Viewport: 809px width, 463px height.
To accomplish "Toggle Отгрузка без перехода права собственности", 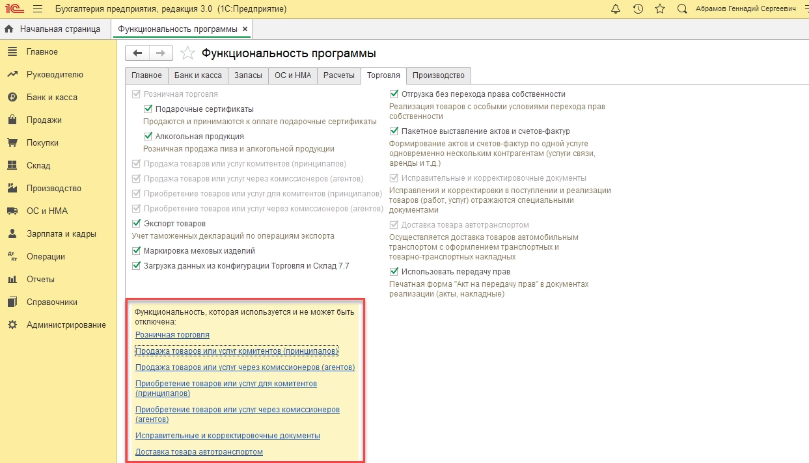I will (x=394, y=94).
